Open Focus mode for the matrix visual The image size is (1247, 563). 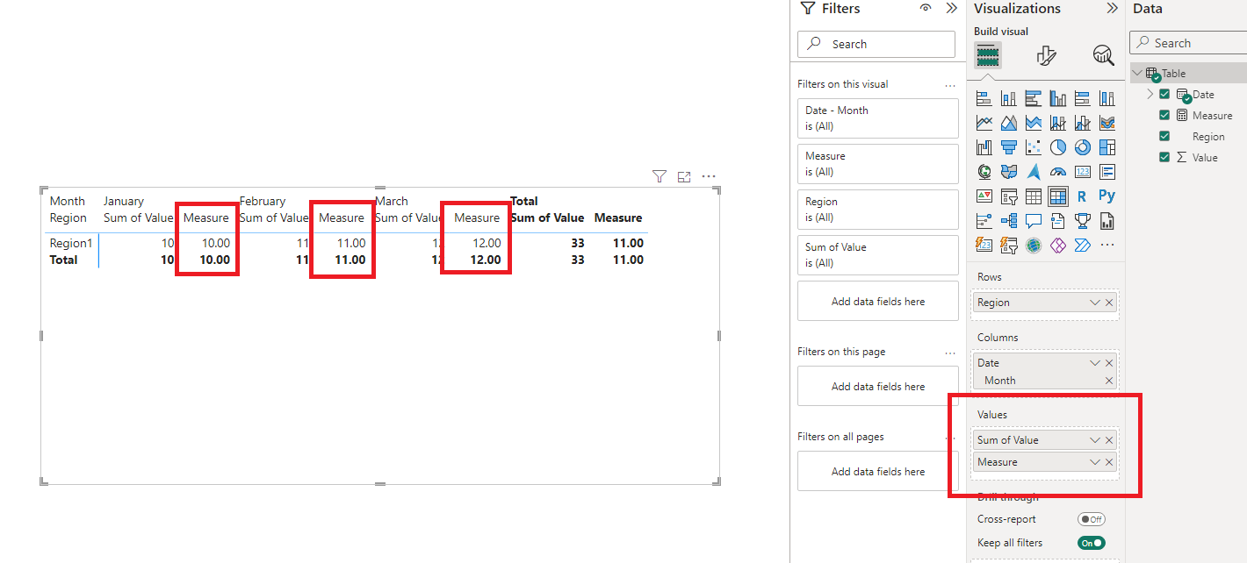[x=684, y=176]
